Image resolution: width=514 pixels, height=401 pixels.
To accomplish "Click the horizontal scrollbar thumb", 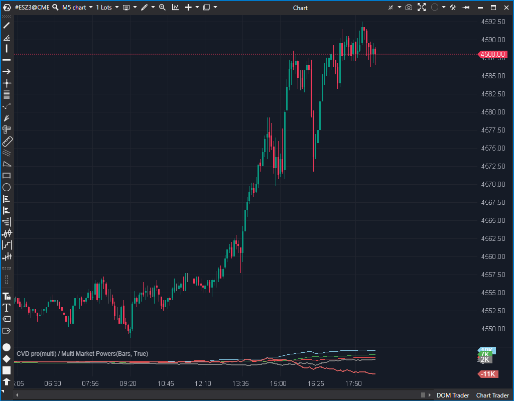I will 423,395.
